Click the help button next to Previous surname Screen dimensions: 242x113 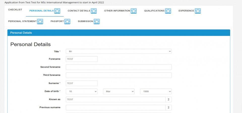click(x=168, y=107)
